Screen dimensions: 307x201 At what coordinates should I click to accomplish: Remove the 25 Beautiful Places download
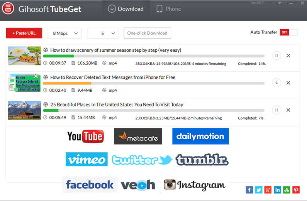pyautogui.click(x=288, y=110)
